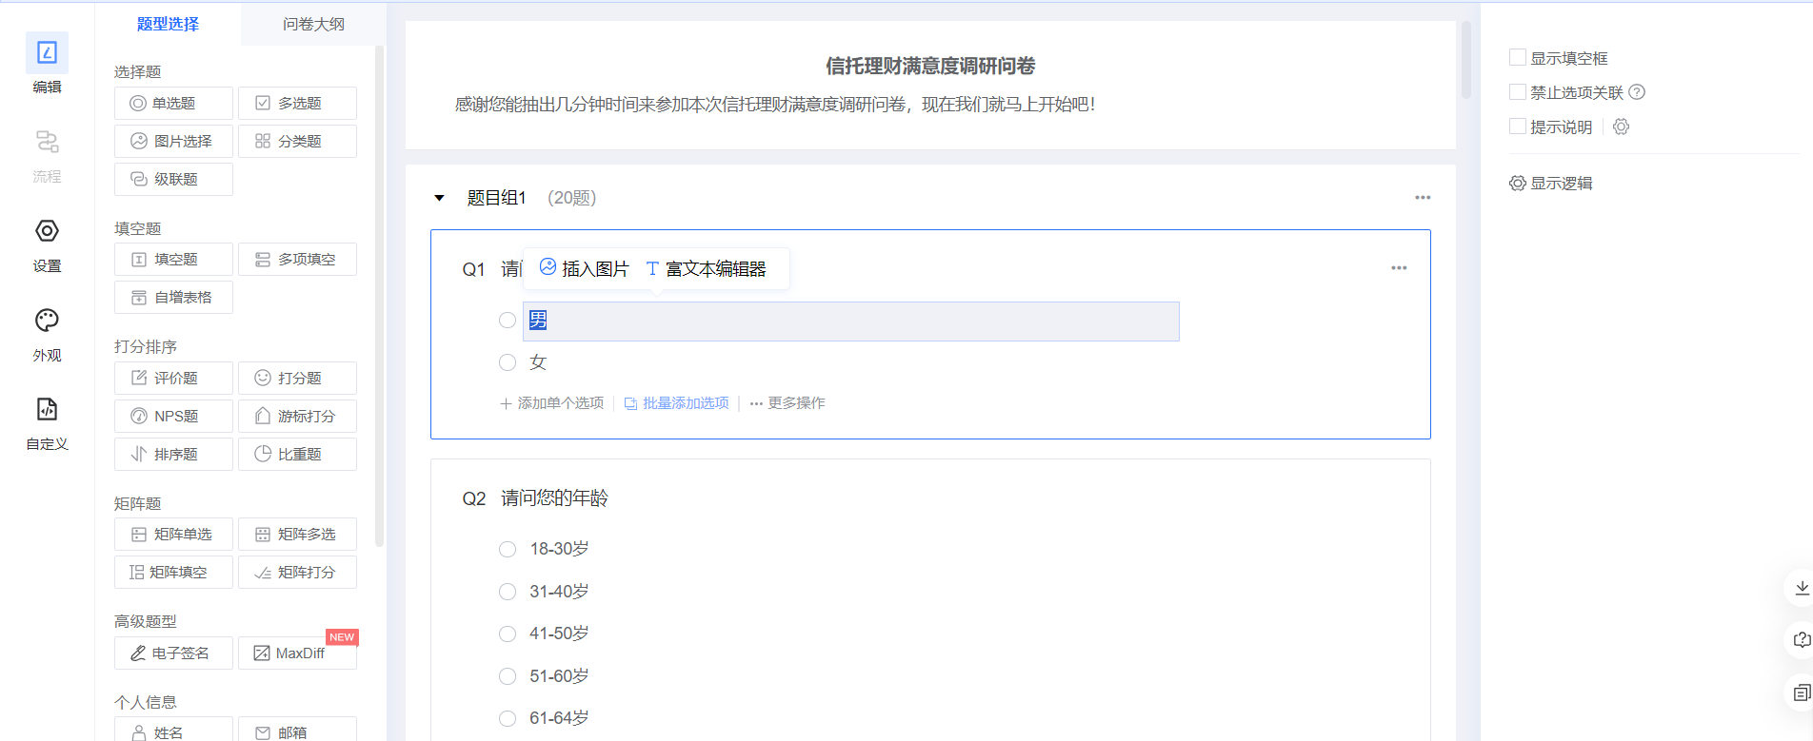1813x741 pixels.
Task: Open the help icon beside 禁止选项关联
Action: (1637, 92)
